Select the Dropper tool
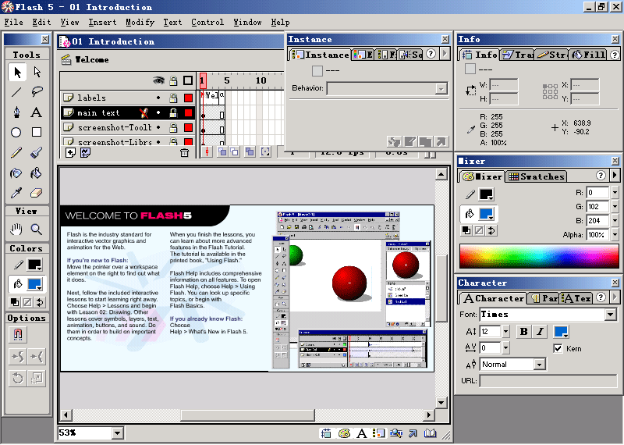 coord(16,193)
